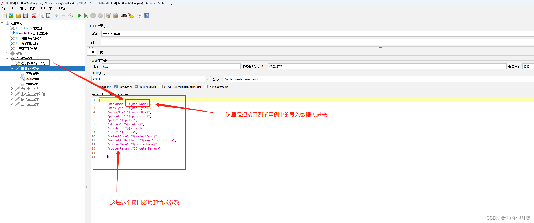The width and height of the screenshot is (534, 223).
Task: Enable 对POST使用multipart / form-data checkbox
Action: click(x=161, y=87)
